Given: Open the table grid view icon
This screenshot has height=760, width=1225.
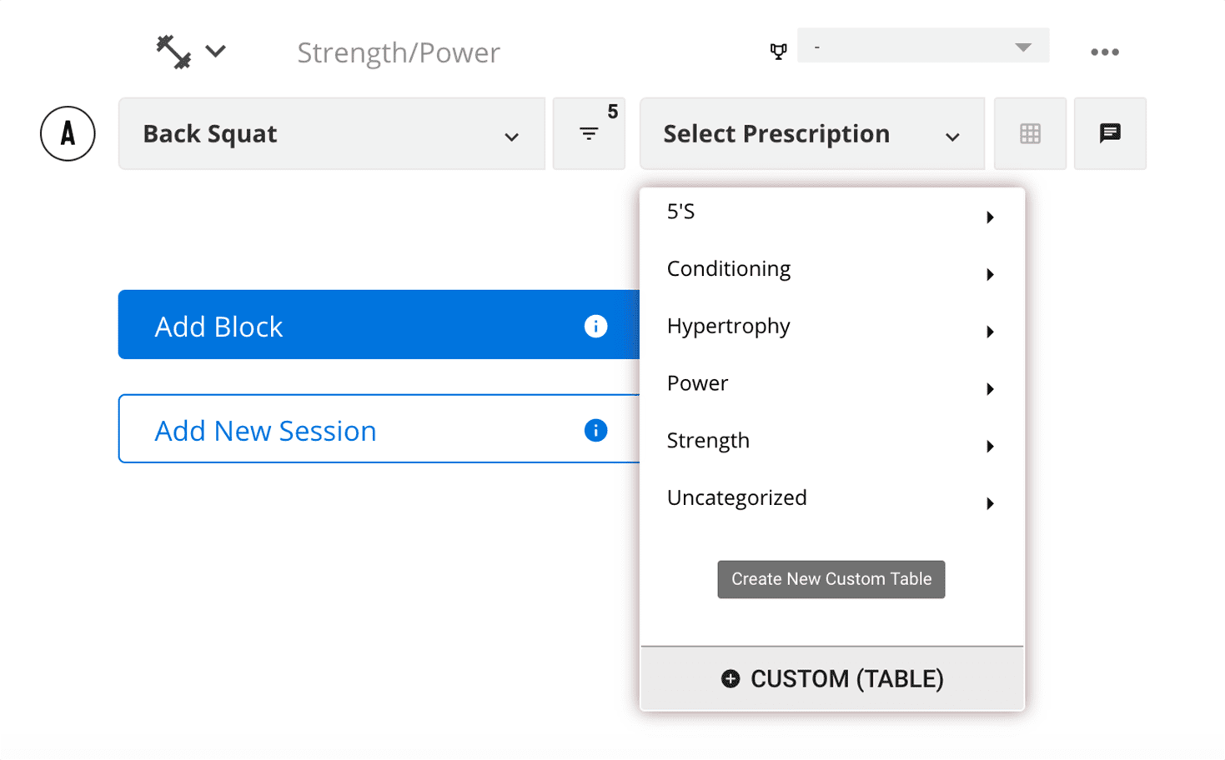Looking at the screenshot, I should point(1030,133).
